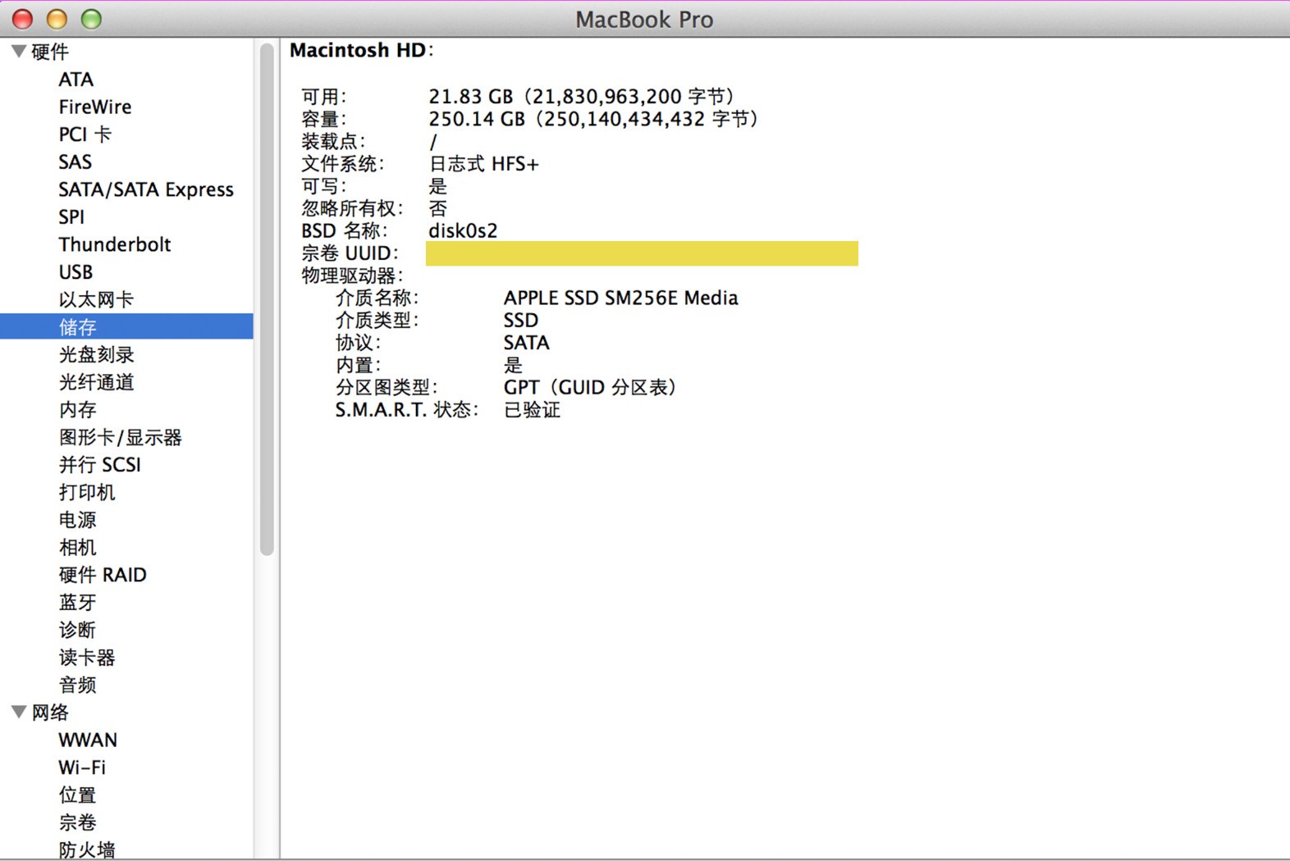This screenshot has height=861, width=1290.
Task: Click the sidebar vertical scrollbar
Action: pos(267,299)
